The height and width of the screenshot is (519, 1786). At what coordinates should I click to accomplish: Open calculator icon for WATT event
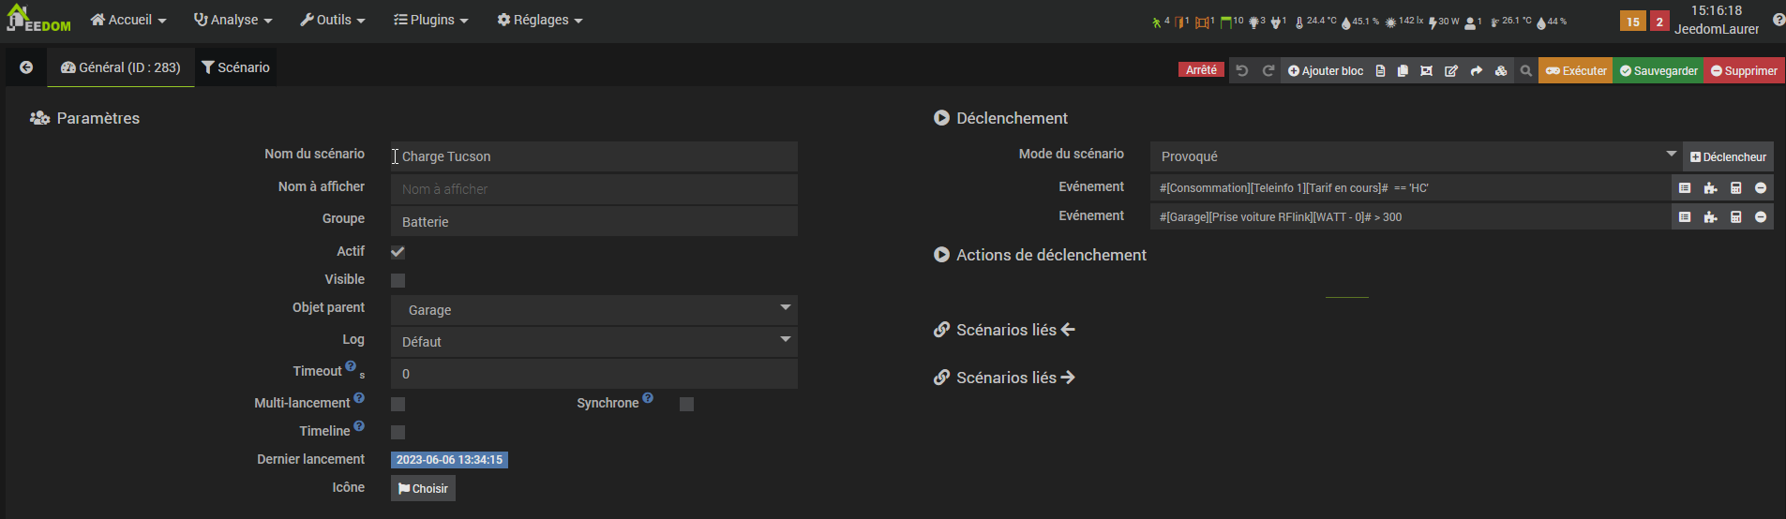(x=1735, y=217)
